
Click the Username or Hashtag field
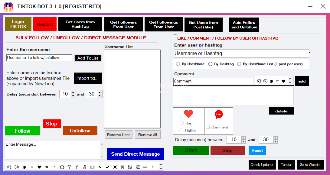pos(241,53)
